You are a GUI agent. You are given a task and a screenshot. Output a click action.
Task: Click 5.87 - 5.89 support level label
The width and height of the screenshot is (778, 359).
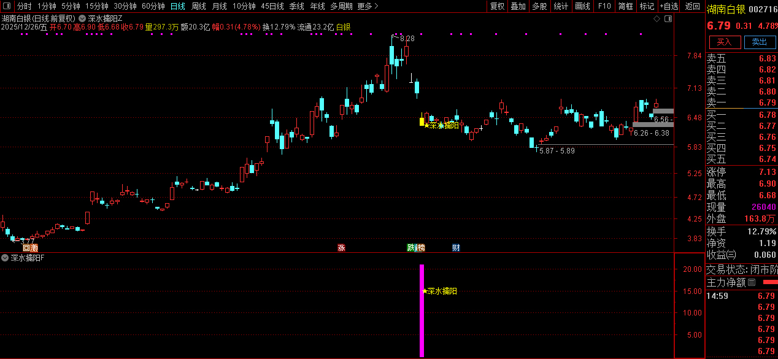pyautogui.click(x=557, y=150)
